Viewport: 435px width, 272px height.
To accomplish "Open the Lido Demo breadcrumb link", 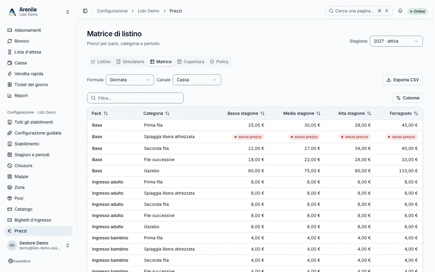I will [x=149, y=11].
